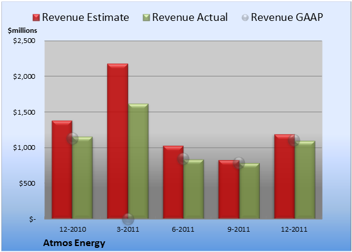Click the '12-2010' x-axis label
Viewport: 352px width, 252px height.
point(72,229)
